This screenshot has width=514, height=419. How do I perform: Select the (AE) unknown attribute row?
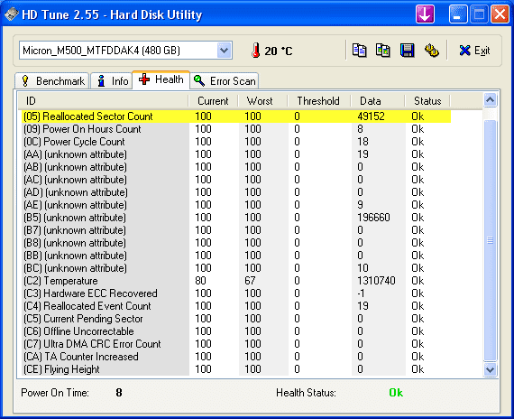pos(236,205)
